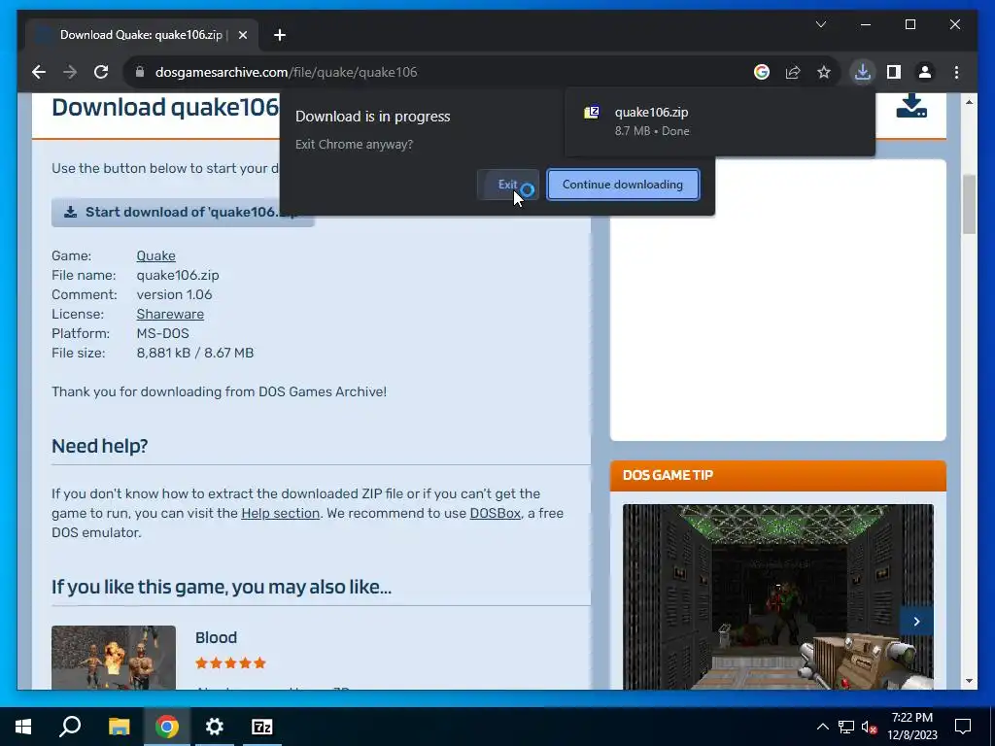
Task: Open Settings gear in taskbar
Action: click(215, 727)
